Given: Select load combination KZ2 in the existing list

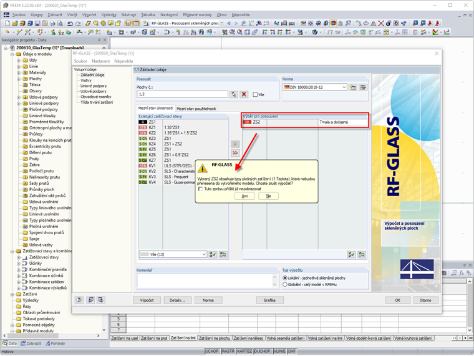Looking at the screenshot, I should point(183,133).
